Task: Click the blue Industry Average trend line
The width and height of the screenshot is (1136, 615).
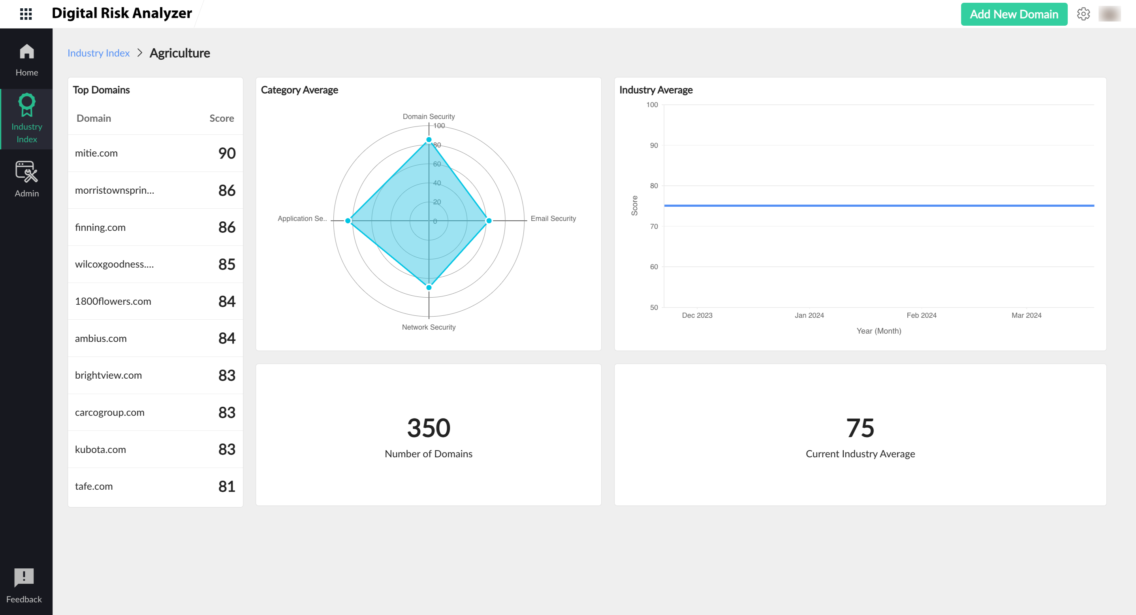Action: click(x=878, y=206)
